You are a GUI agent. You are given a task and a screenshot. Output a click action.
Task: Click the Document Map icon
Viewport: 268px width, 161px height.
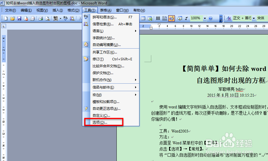pos(180,18)
